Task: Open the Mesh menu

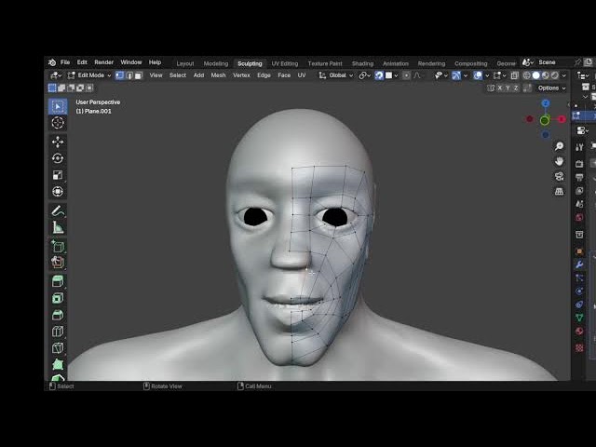Action: (x=218, y=75)
